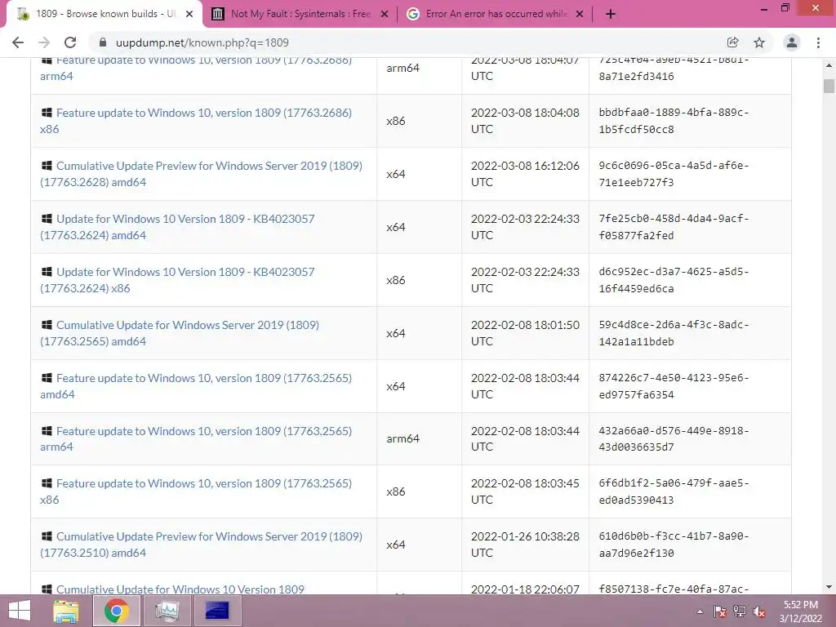
Task: Close the Not My Fault Sysinternals tab
Action: point(385,14)
